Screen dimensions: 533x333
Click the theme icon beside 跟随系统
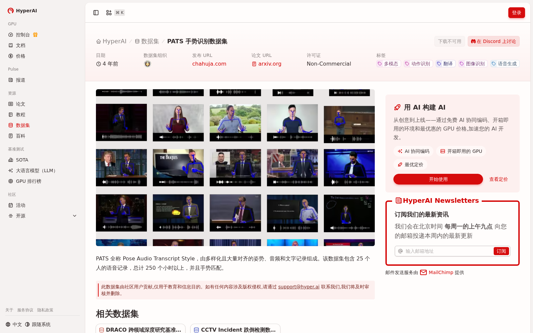pos(27,324)
